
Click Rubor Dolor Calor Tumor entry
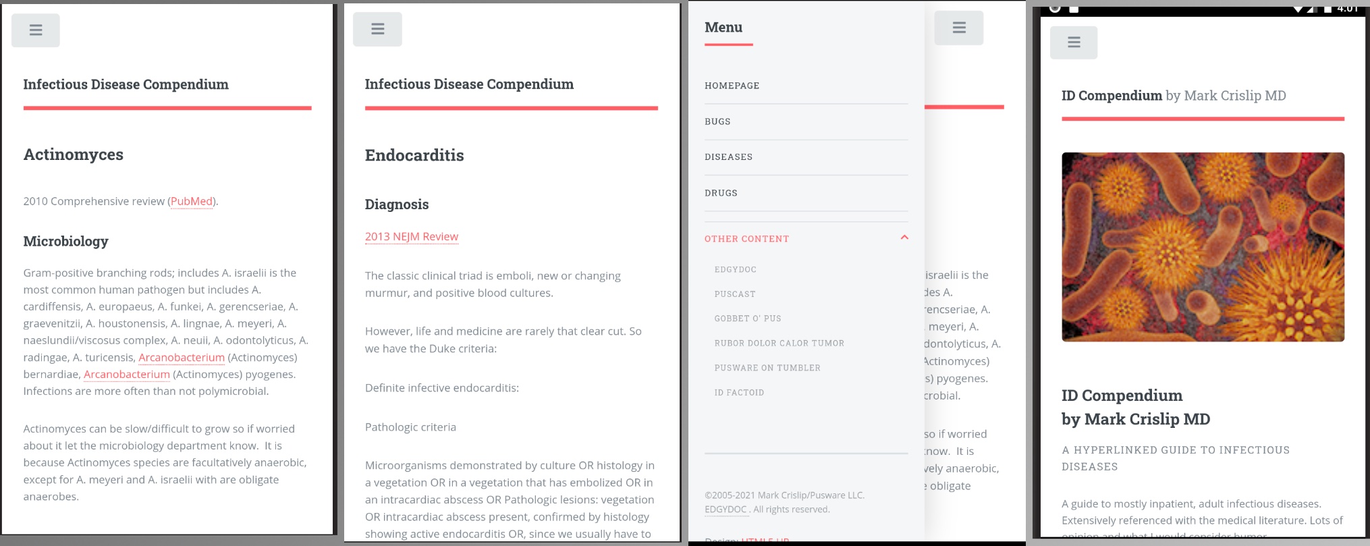tap(779, 343)
